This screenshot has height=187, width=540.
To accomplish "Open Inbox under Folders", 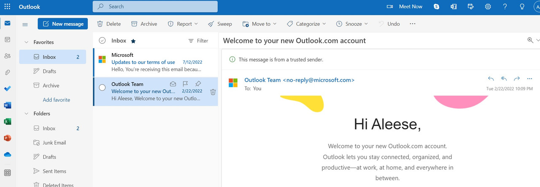I will tap(53, 128).
